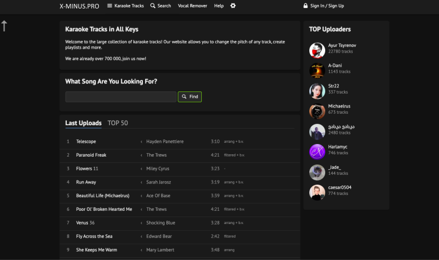The image size is (439, 260).
Task: Open artist Hayden Panettiere
Action: (165, 141)
